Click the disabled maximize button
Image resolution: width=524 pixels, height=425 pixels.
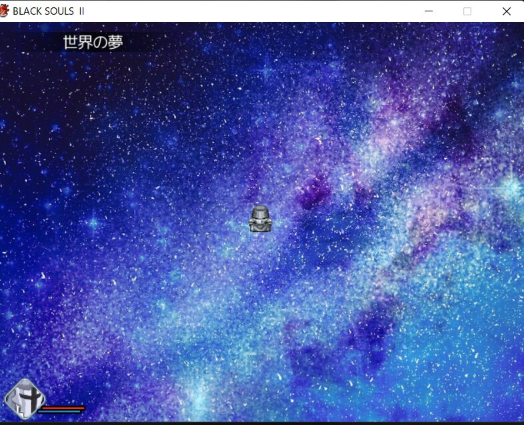pyautogui.click(x=467, y=11)
